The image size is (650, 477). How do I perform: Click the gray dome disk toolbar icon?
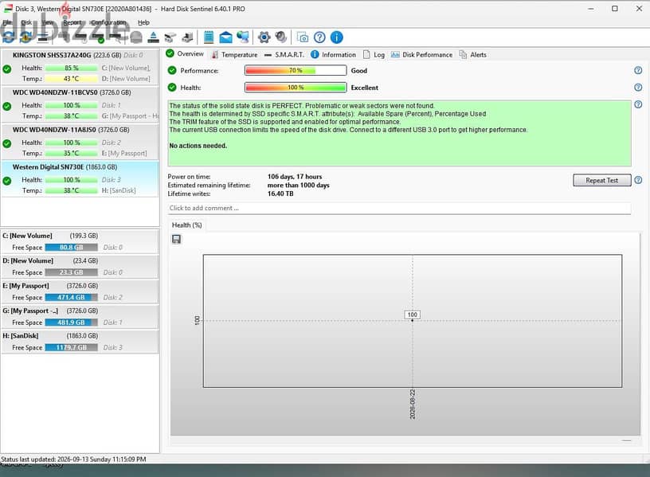pos(136,37)
